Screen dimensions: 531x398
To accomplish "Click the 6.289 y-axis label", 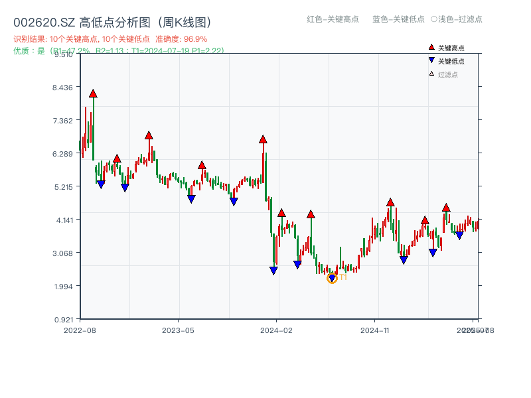I will coord(62,154).
